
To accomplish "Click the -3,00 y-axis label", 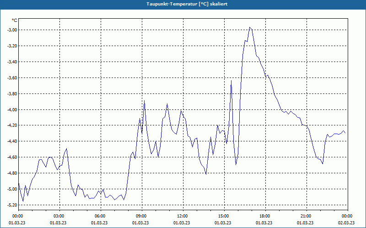I will [x=13, y=30].
